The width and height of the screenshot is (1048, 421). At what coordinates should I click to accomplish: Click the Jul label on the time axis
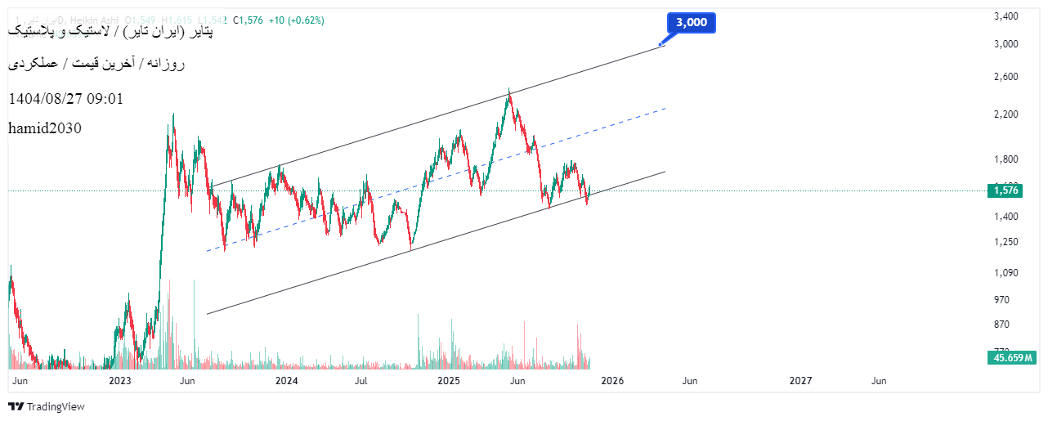click(360, 381)
